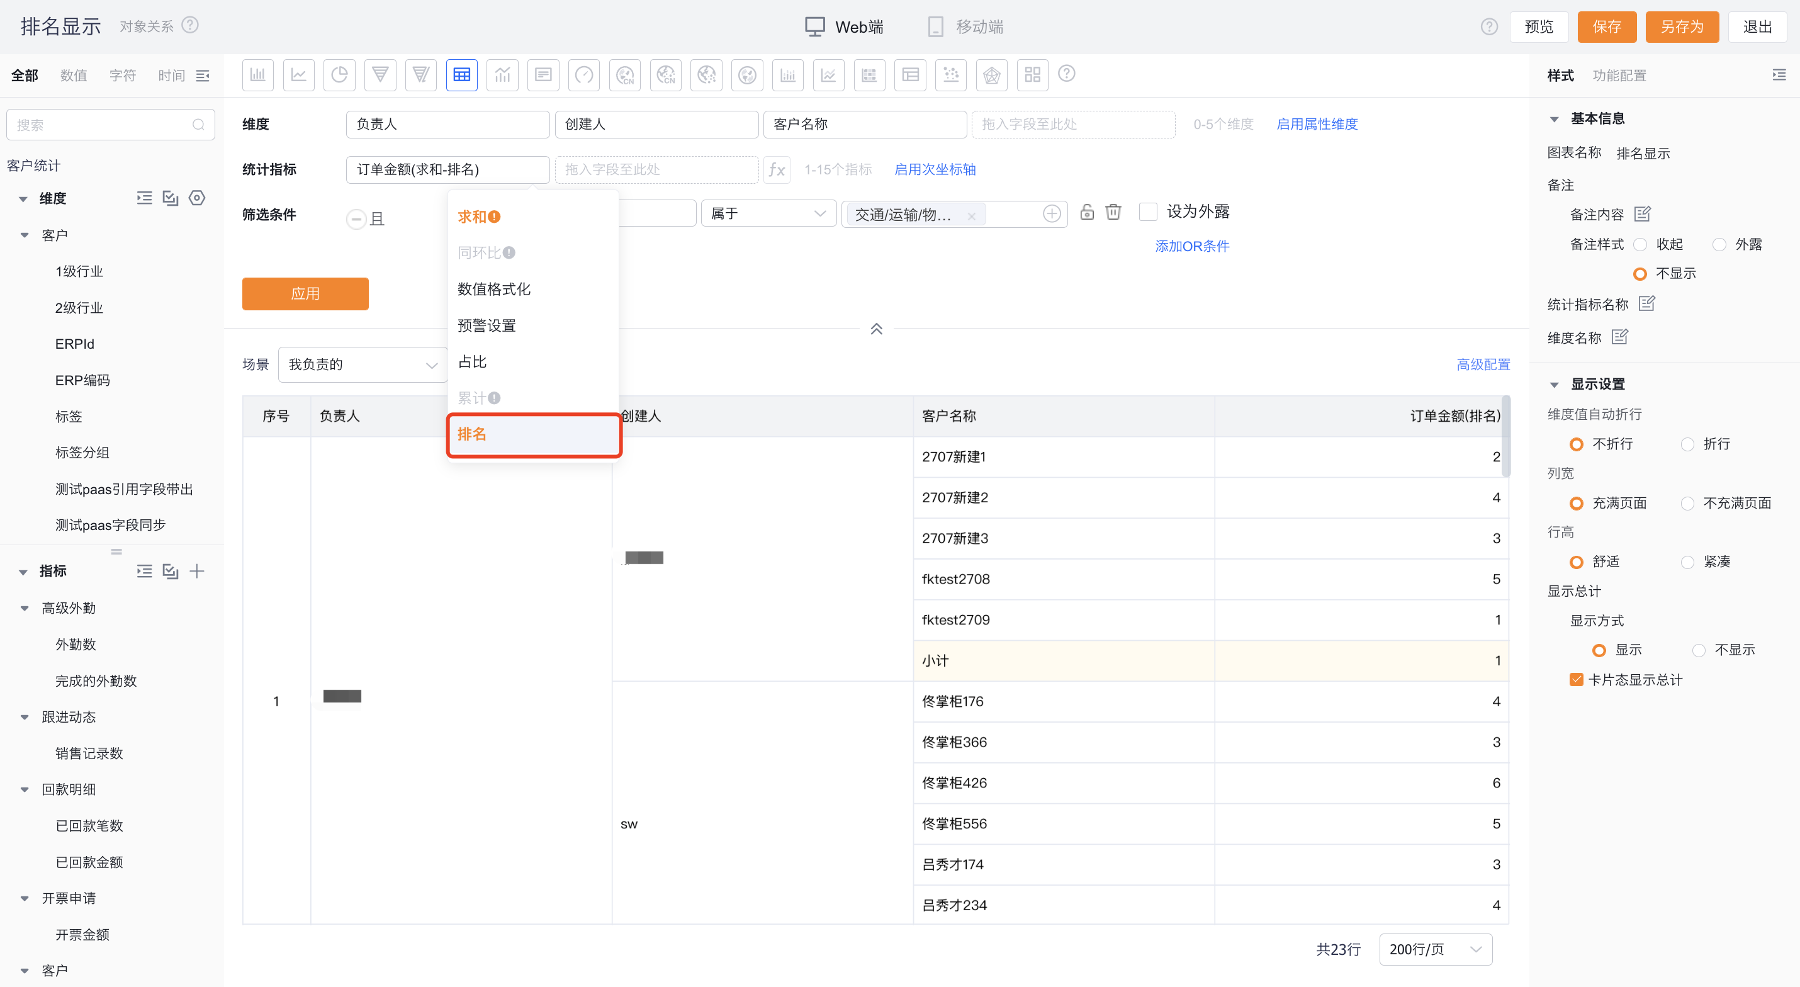Open the 200行/页 page size dropdown

pos(1435,949)
